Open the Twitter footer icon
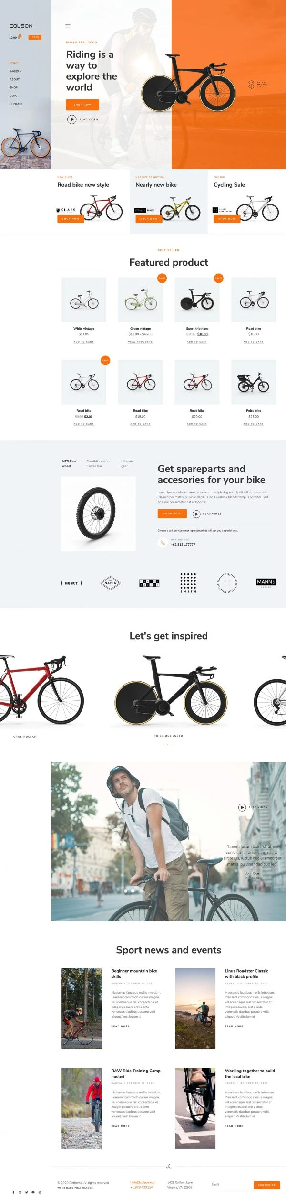This screenshot has width=286, height=1200. click(27, 1192)
